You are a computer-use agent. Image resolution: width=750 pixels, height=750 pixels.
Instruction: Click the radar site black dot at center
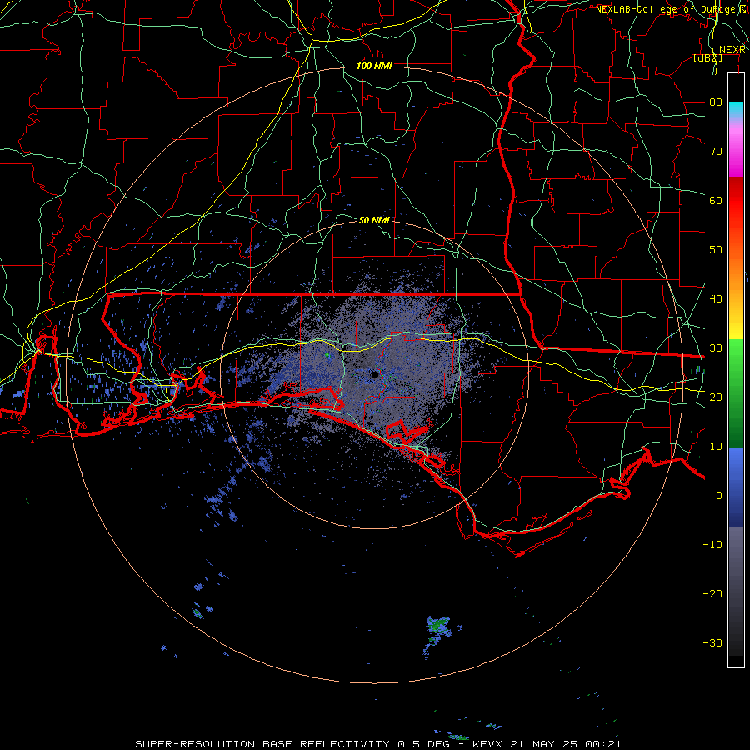374,374
